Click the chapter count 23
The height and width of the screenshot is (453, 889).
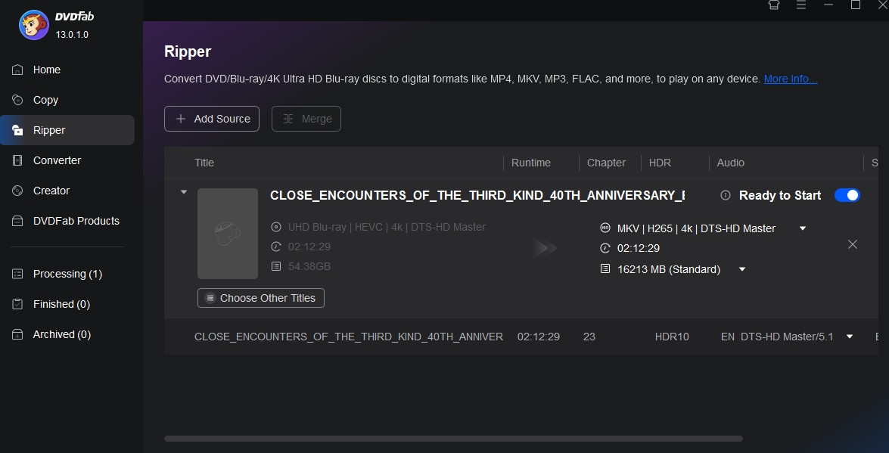tap(589, 337)
